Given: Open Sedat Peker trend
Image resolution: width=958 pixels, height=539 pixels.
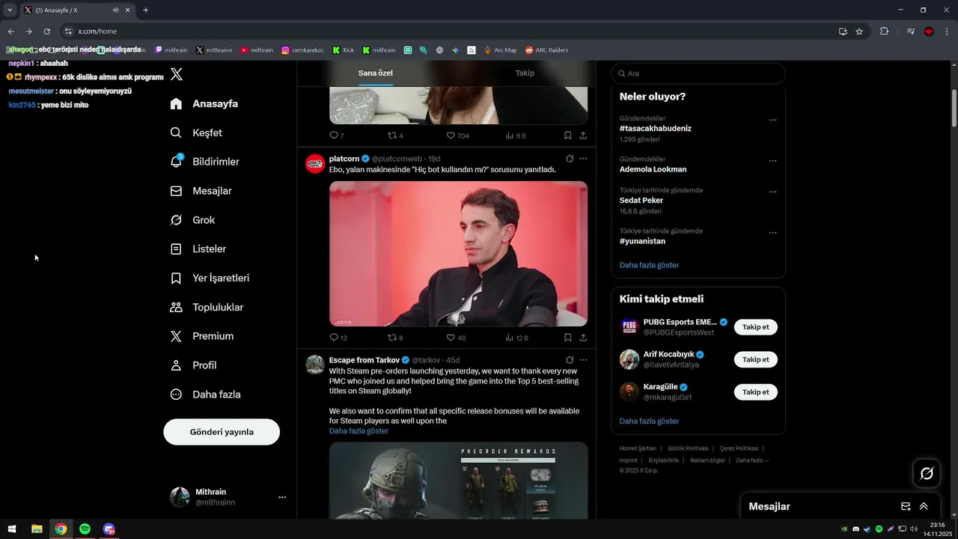Looking at the screenshot, I should point(641,201).
